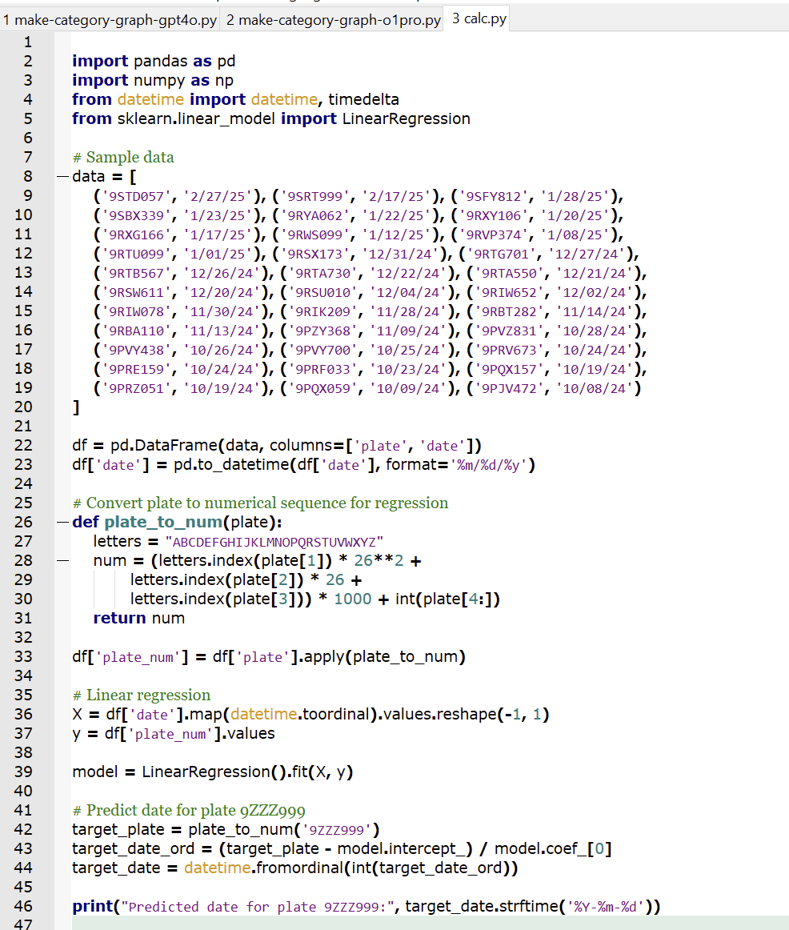Click pd.DataFrame on line 22
Screen dimensions: 789x930
[164, 446]
